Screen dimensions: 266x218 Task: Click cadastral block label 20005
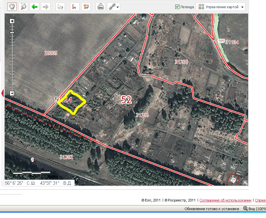51,53
